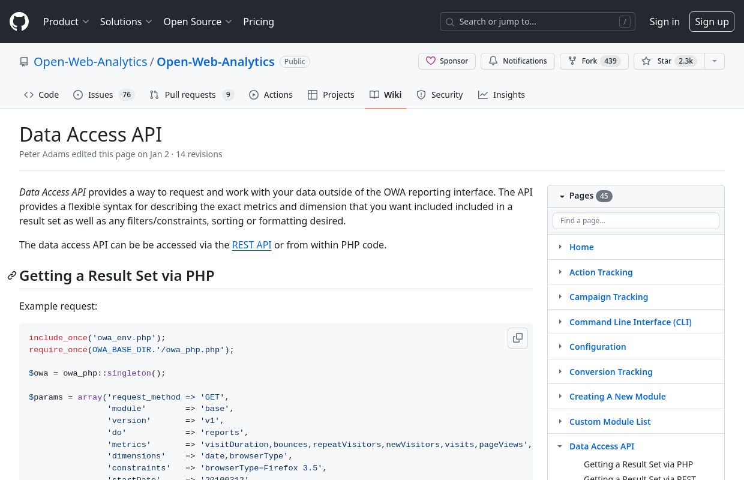Click the Search or jump to field
This screenshot has height=480, width=744.
[x=538, y=22]
